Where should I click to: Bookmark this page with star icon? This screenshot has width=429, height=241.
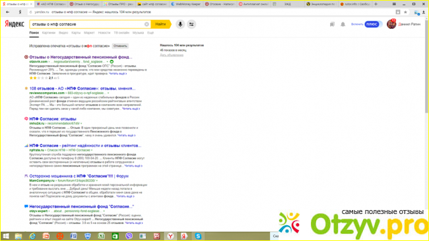(x=405, y=12)
